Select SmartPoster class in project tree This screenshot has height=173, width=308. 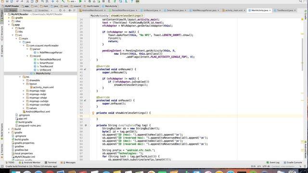click(x=47, y=63)
